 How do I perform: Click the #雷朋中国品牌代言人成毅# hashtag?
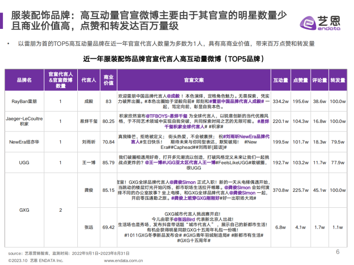pos(237,102)
